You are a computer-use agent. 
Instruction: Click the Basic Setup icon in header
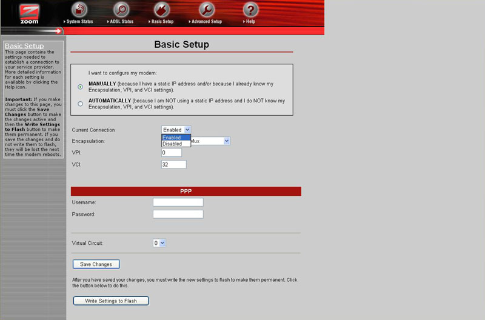tap(162, 10)
